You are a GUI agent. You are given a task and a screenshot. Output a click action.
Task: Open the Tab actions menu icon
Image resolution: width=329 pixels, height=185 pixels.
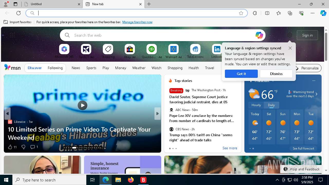tap(15, 4)
